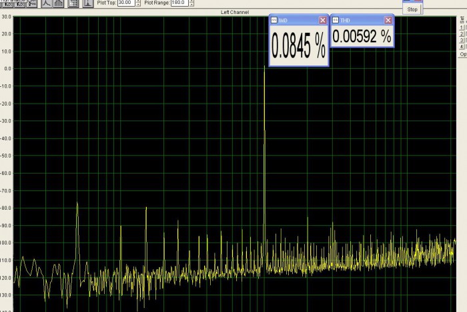Close the IMD readout window
The image size is (467, 312).
322,20
